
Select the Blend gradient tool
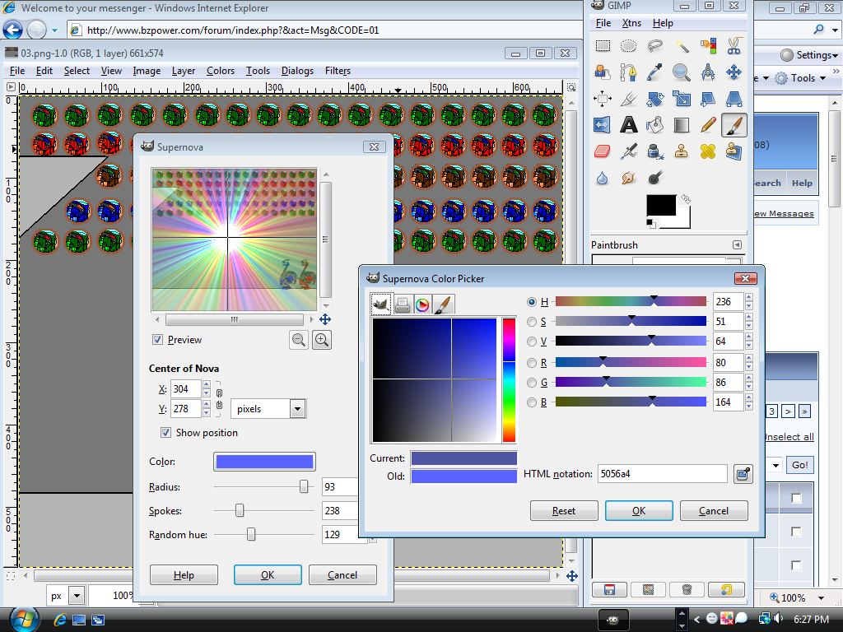(x=682, y=125)
